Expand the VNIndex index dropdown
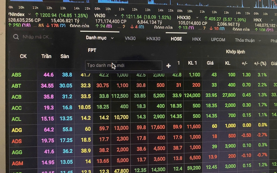Screen dimensions: 277x173 (x=30, y=14)
